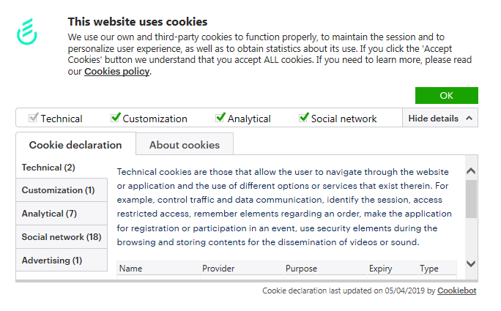Collapse details using the chevron icon

(469, 119)
